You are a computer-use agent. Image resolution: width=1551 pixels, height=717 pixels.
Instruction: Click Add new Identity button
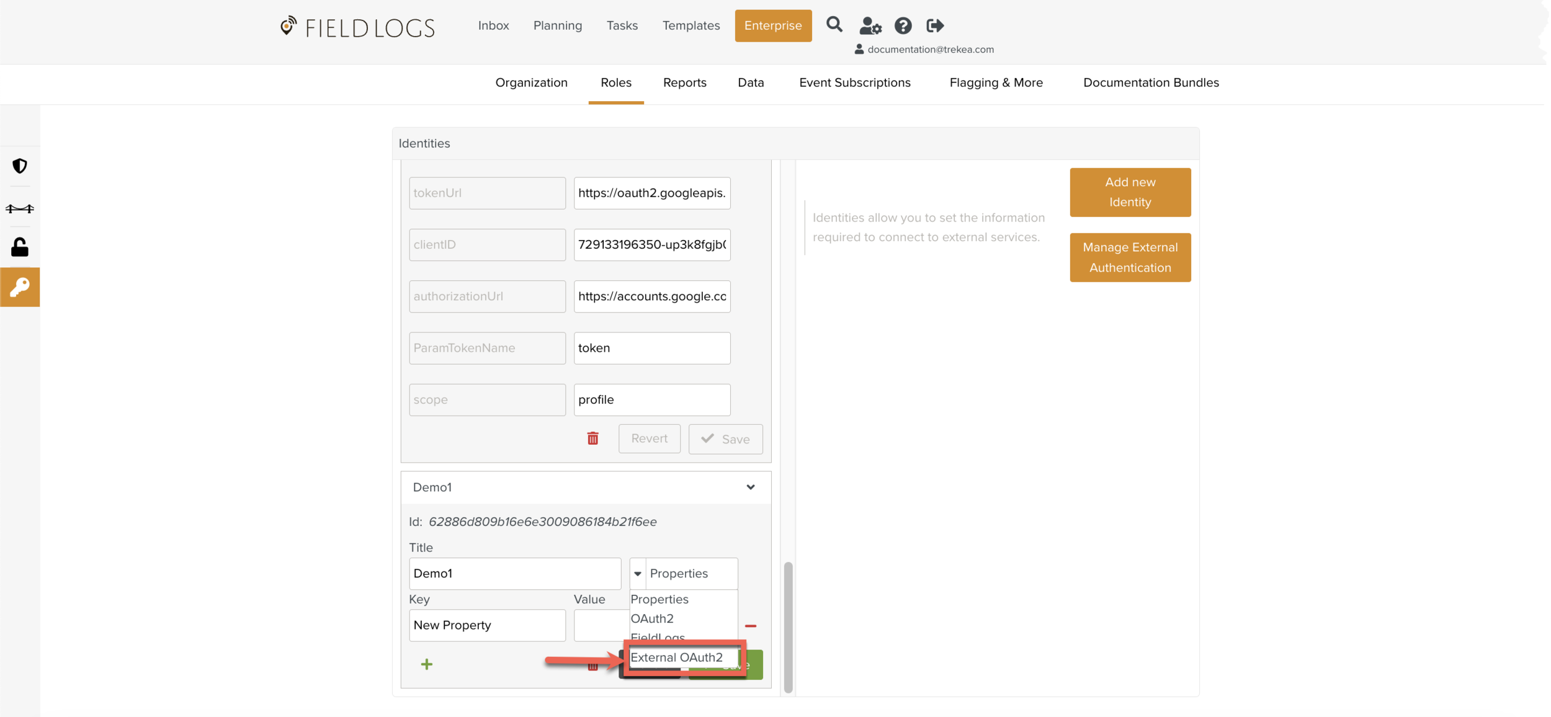point(1130,192)
